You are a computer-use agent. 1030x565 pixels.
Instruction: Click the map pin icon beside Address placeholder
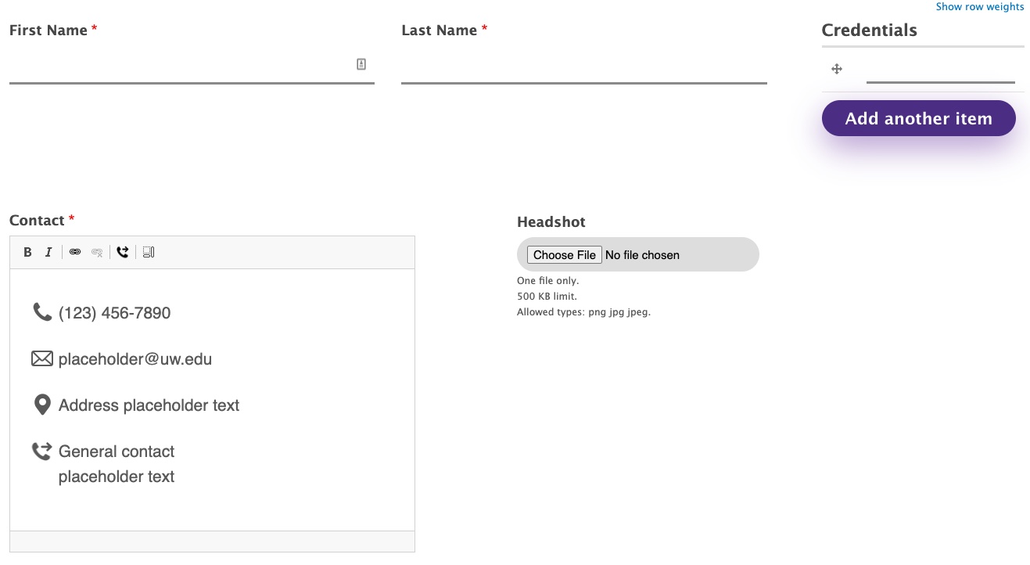click(42, 405)
